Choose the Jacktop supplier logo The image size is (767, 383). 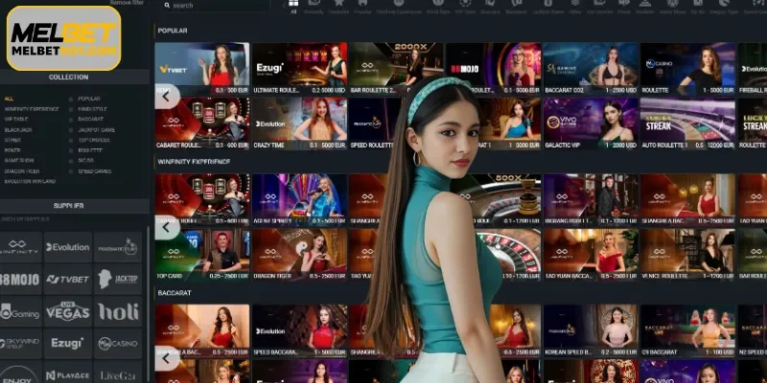pyautogui.click(x=117, y=280)
